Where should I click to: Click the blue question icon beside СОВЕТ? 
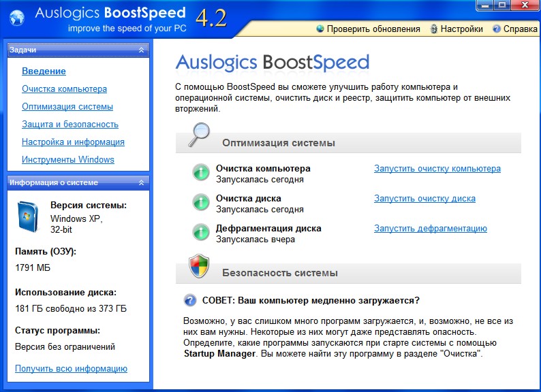(x=190, y=300)
